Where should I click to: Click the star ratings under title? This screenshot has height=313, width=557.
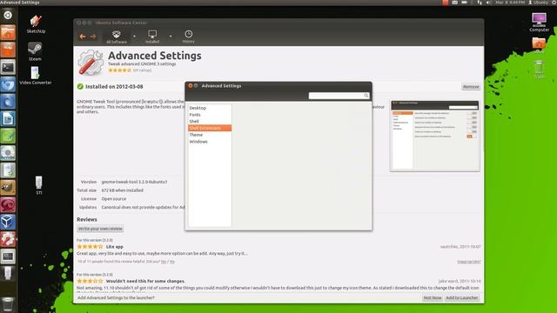[119, 70]
